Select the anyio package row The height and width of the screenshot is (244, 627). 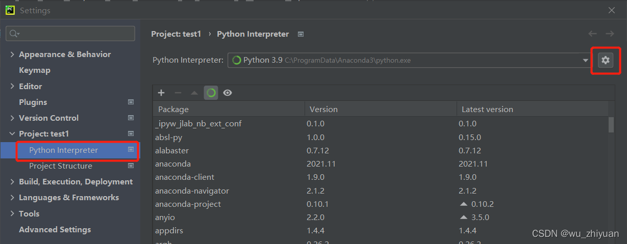[381, 217]
